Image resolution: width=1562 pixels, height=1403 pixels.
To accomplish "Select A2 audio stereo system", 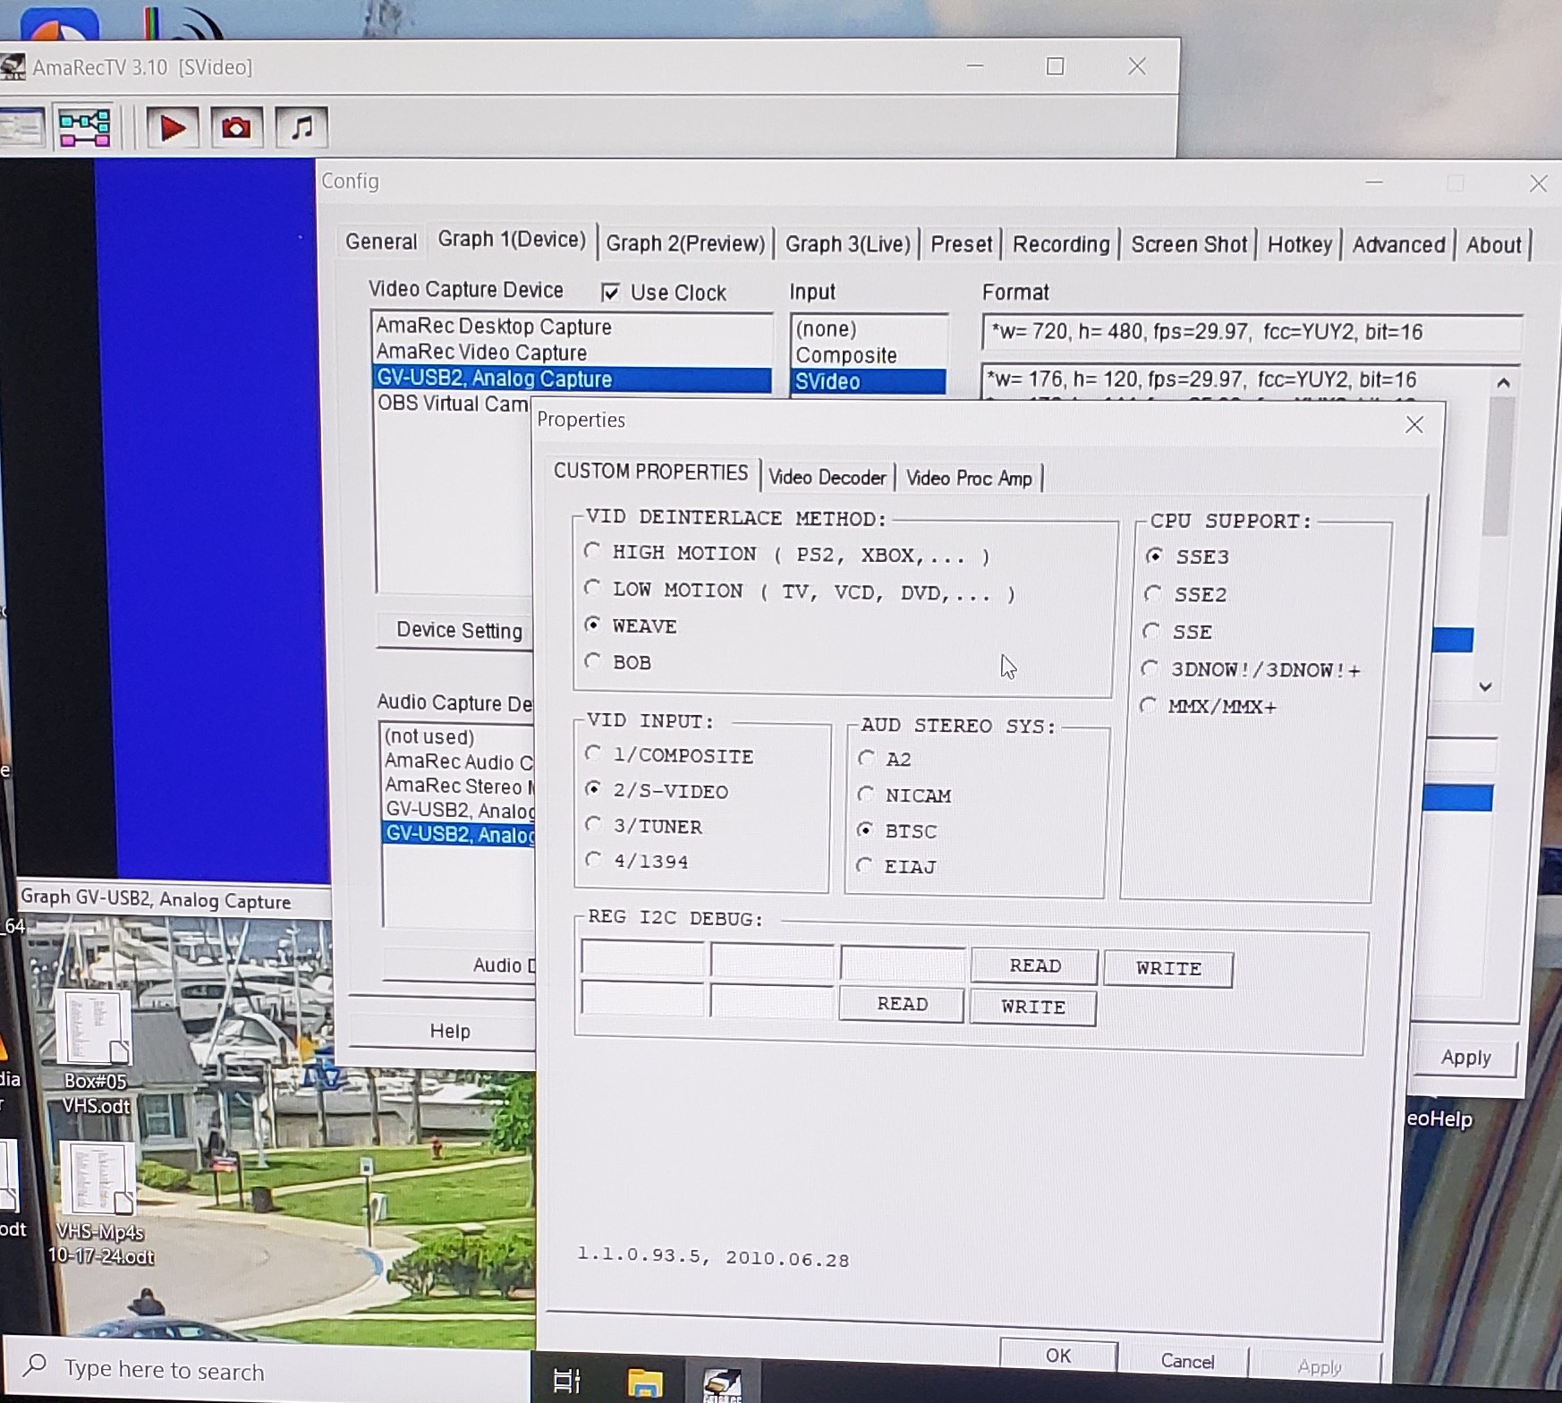I will 866,759.
